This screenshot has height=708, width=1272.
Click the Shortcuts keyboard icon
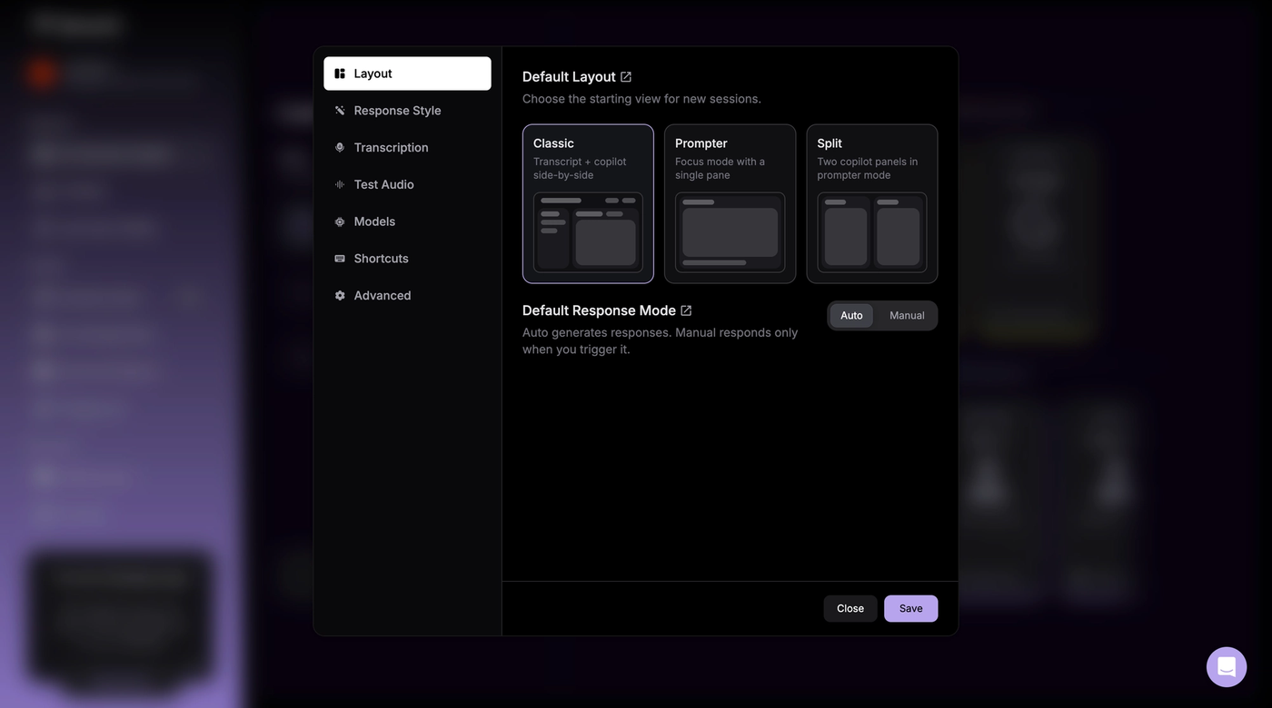click(x=340, y=259)
